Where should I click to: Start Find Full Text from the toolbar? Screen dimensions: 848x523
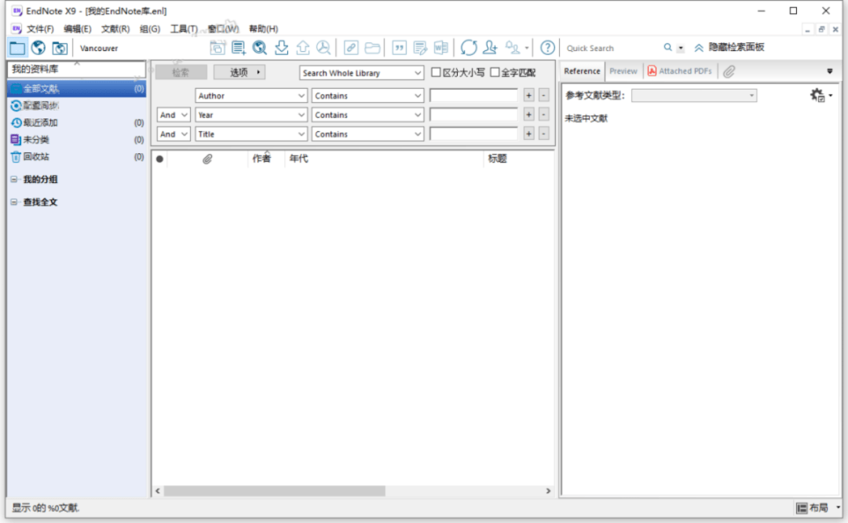click(x=323, y=48)
